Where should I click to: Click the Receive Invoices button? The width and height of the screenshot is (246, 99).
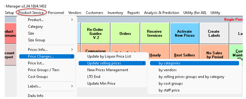coord(155,34)
